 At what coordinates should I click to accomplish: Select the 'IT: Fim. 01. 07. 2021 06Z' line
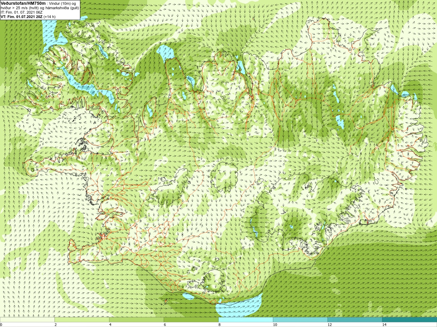pos(22,12)
